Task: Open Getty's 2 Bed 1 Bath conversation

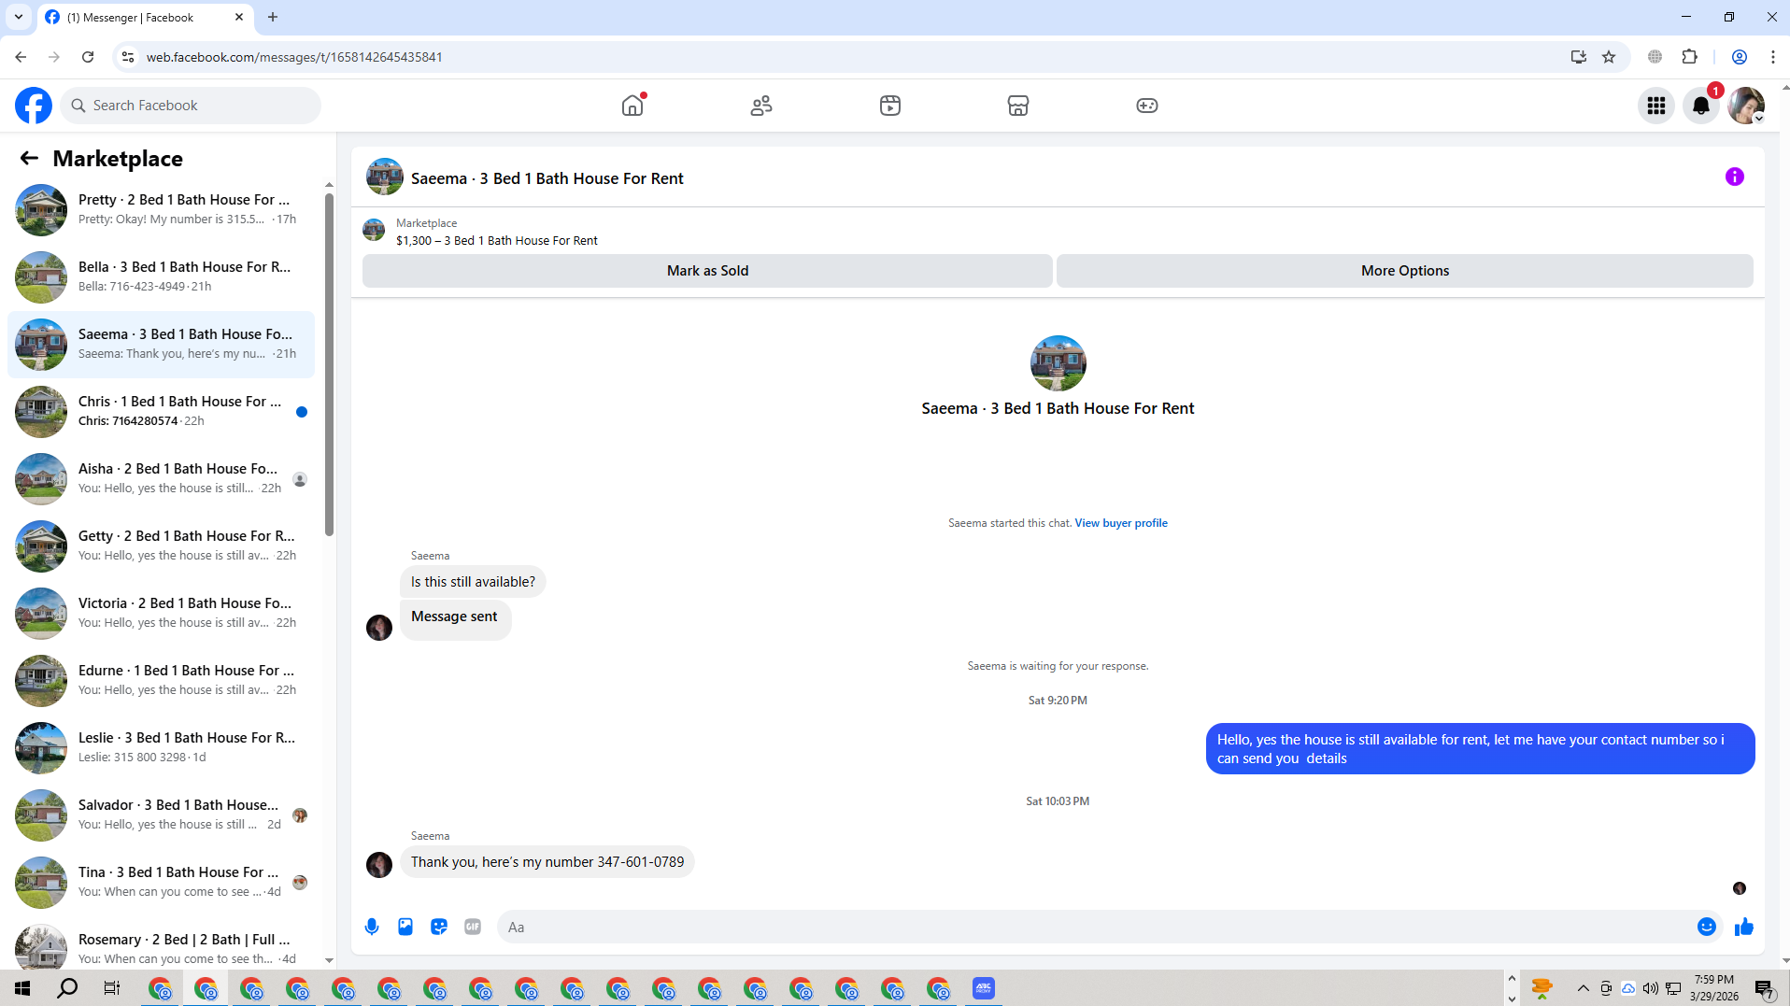Action: click(x=161, y=546)
